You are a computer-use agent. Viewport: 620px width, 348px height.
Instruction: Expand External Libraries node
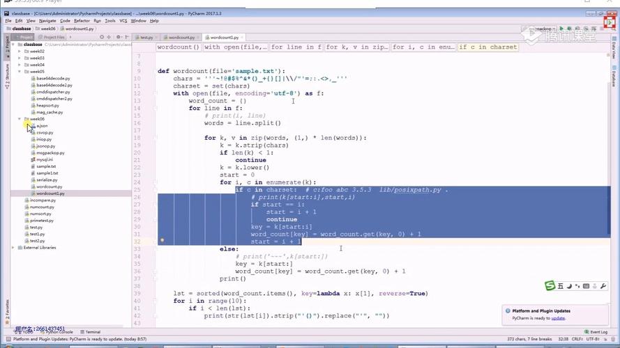13,248
